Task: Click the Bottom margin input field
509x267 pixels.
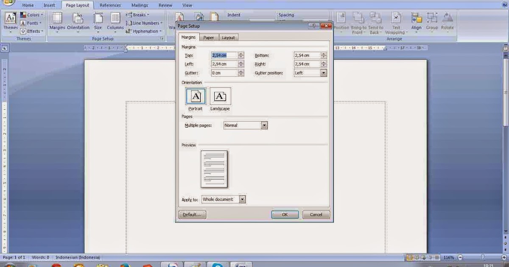Action: (307, 56)
